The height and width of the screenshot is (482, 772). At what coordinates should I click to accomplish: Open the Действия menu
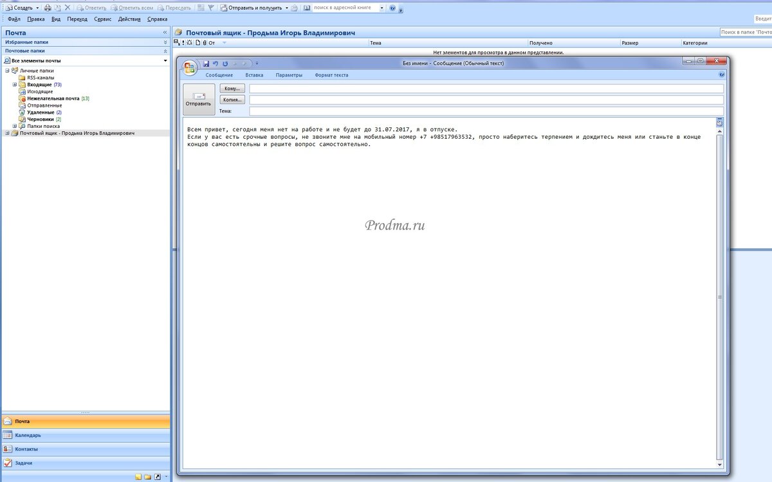129,19
